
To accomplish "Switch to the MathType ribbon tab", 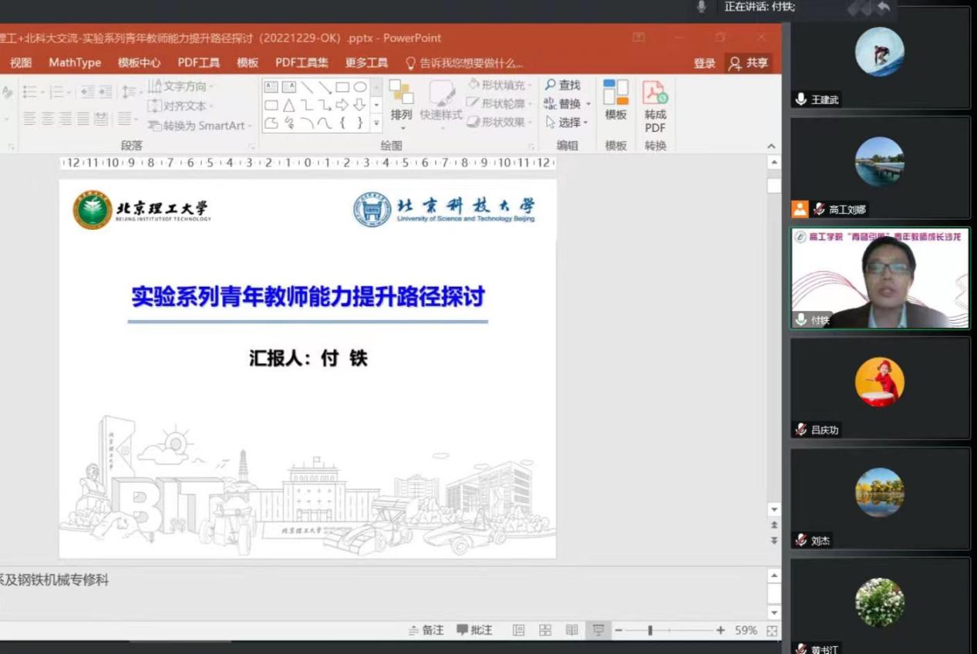I will coord(74,62).
